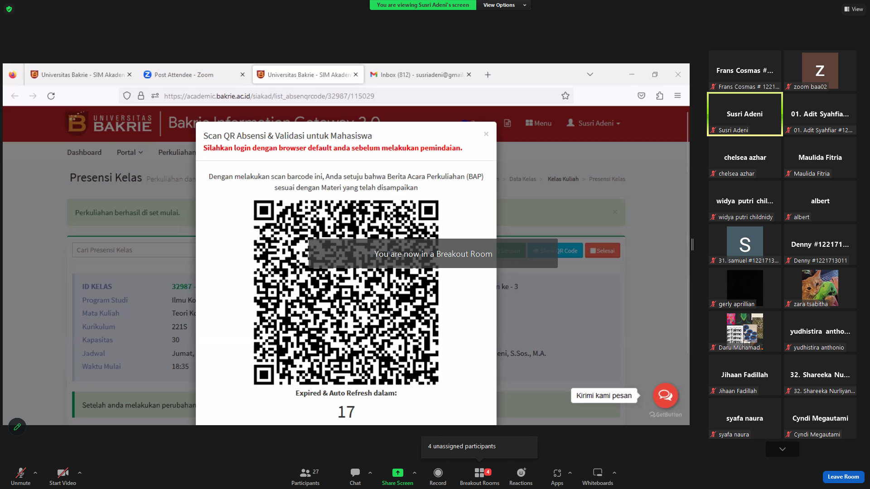The image size is (870, 489).
Task: Open the annotation pencil tool
Action: [x=17, y=427]
